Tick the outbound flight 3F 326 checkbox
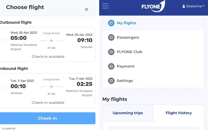The width and height of the screenshot is (208, 130). [x=5, y=41]
